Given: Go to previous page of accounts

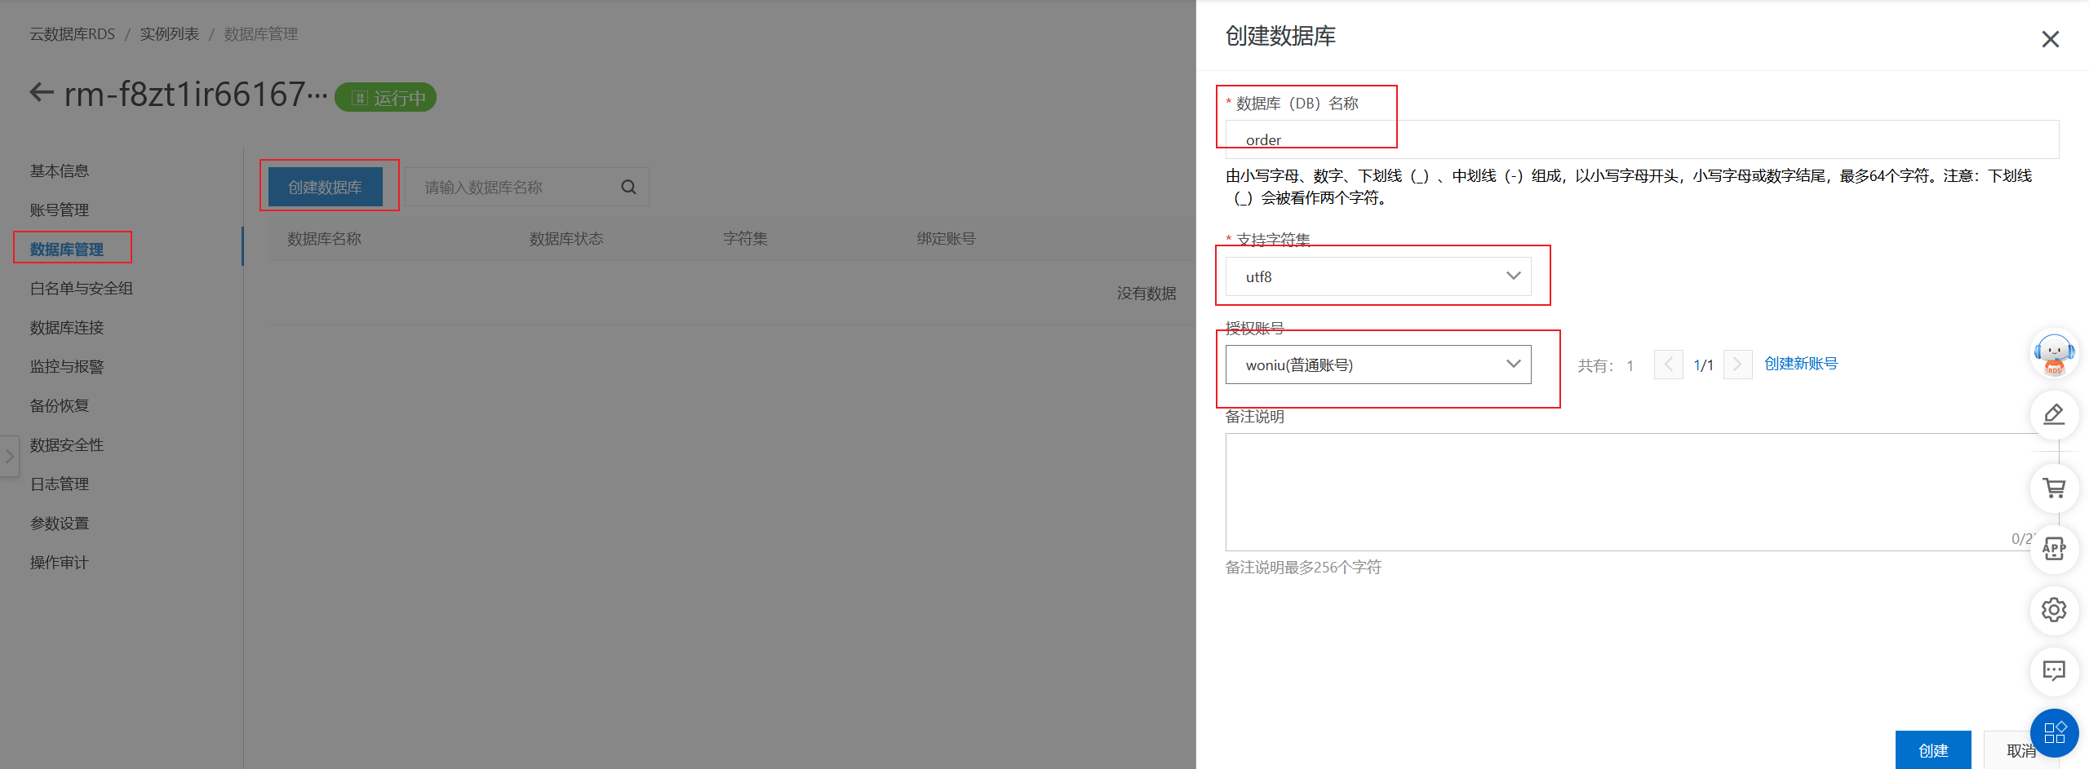Looking at the screenshot, I should point(1668,365).
